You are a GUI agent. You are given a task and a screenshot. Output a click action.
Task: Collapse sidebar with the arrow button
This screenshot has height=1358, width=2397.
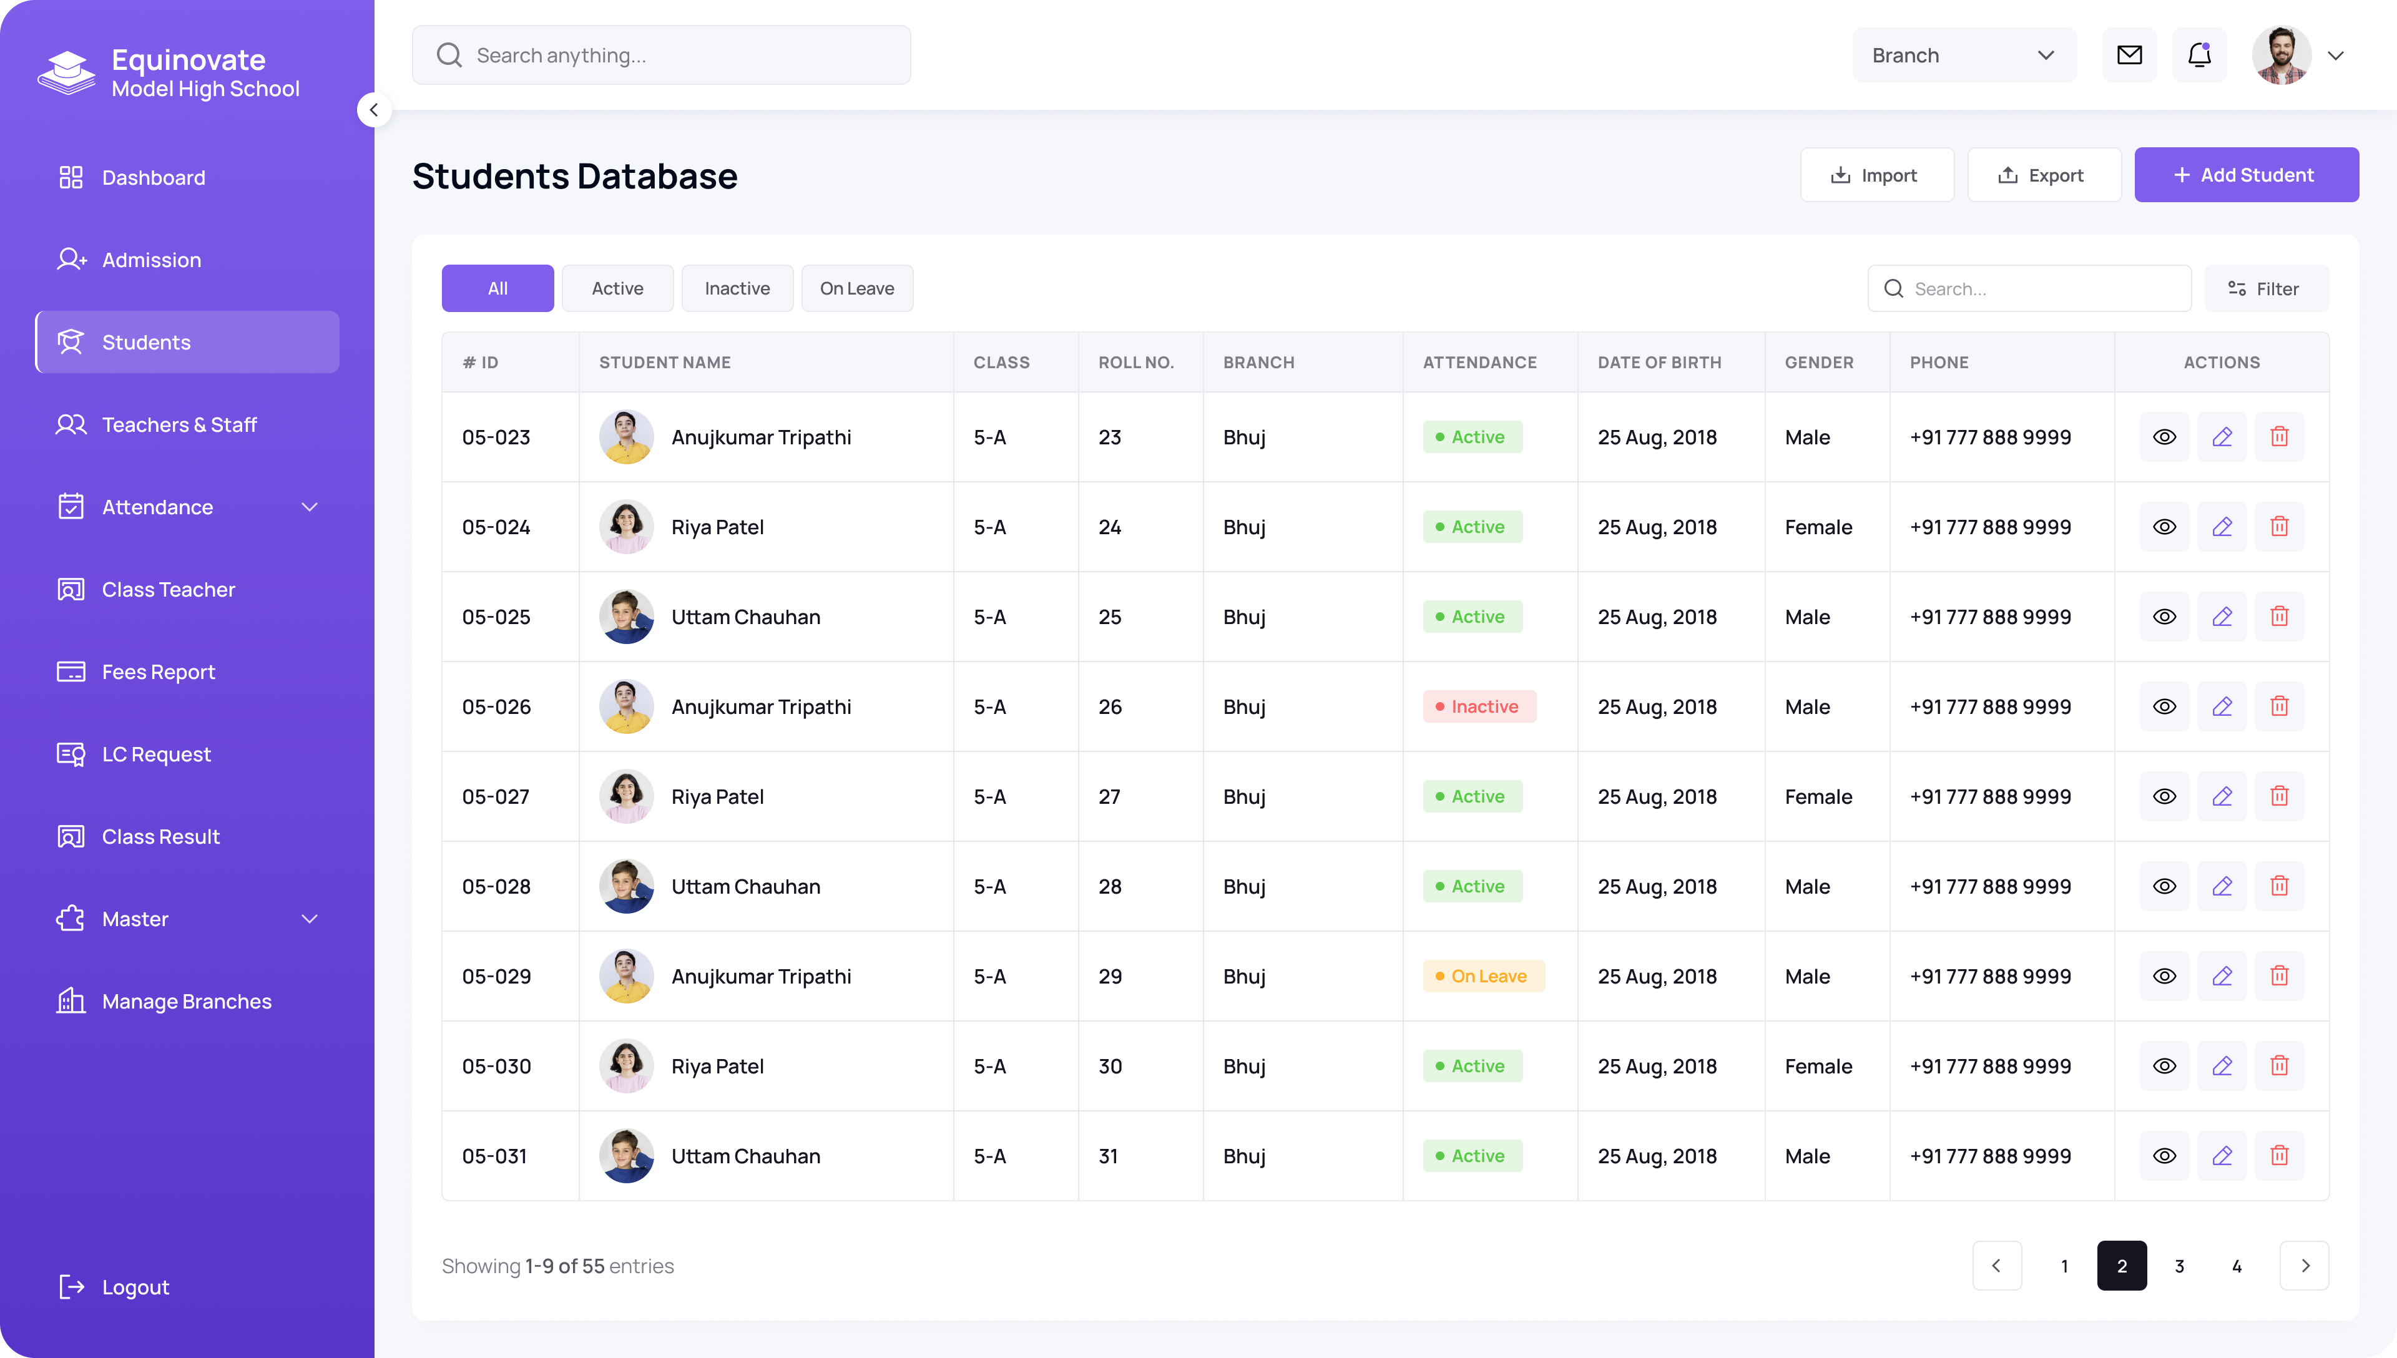pos(374,110)
